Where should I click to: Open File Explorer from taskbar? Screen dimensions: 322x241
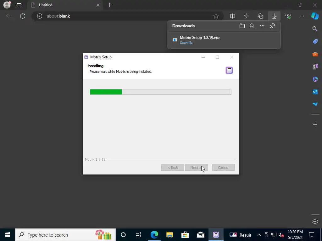pyautogui.click(x=169, y=235)
